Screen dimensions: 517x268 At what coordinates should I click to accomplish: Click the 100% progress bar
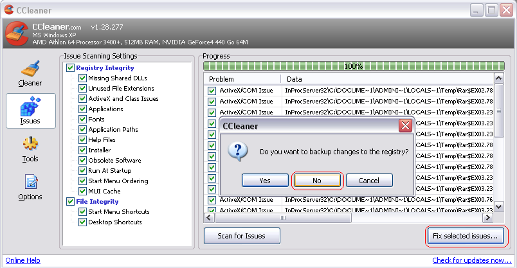pos(354,66)
